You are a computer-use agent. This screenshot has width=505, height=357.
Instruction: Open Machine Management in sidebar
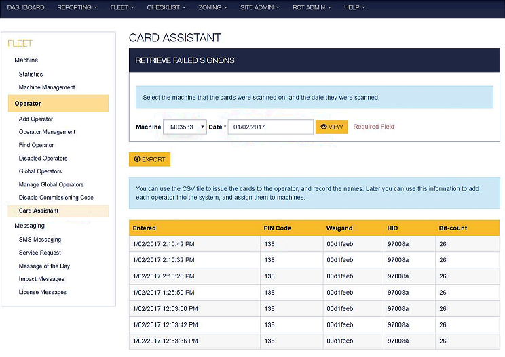(x=47, y=87)
